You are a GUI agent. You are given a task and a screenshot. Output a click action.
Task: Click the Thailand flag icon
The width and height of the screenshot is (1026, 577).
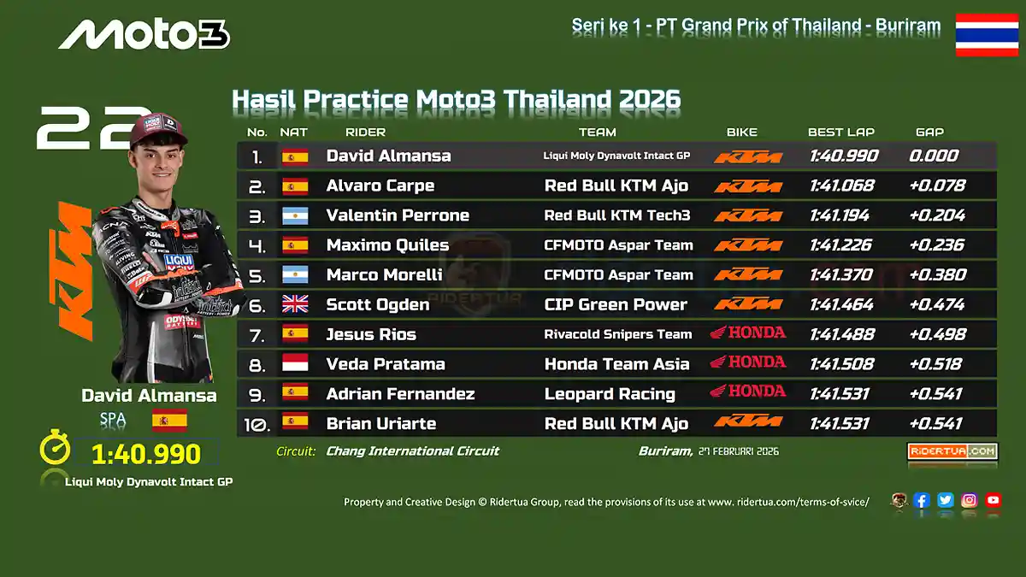[x=986, y=35]
